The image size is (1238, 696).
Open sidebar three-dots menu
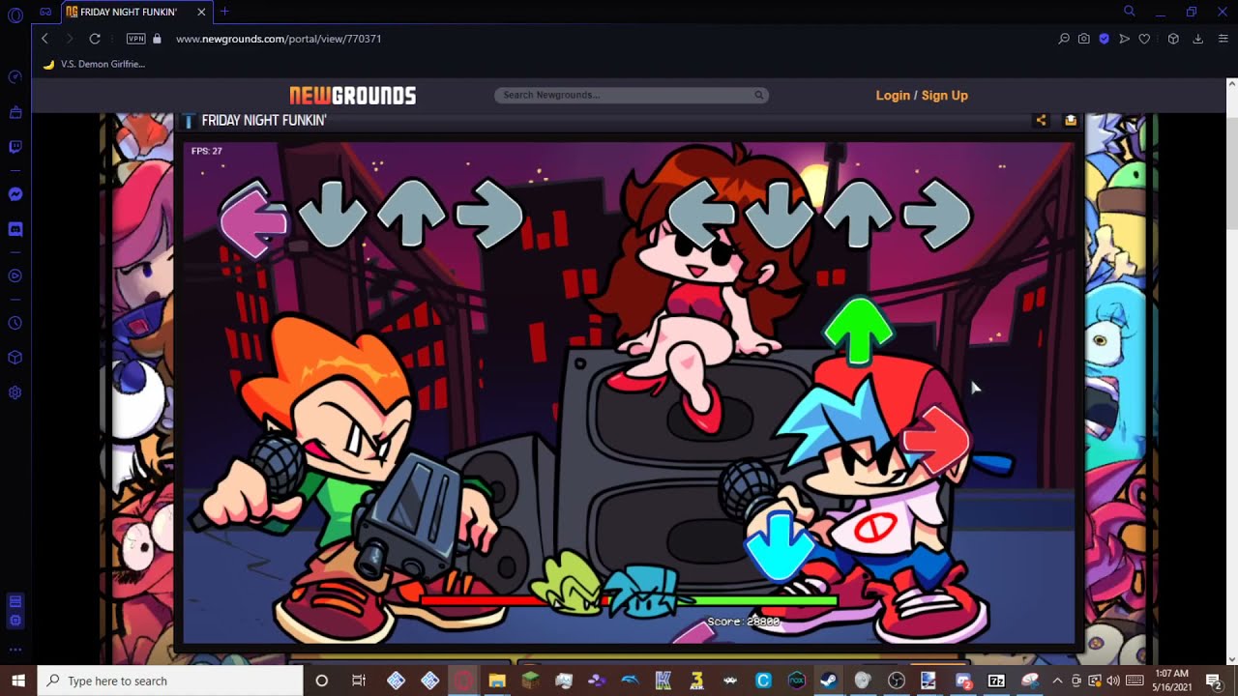[15, 650]
